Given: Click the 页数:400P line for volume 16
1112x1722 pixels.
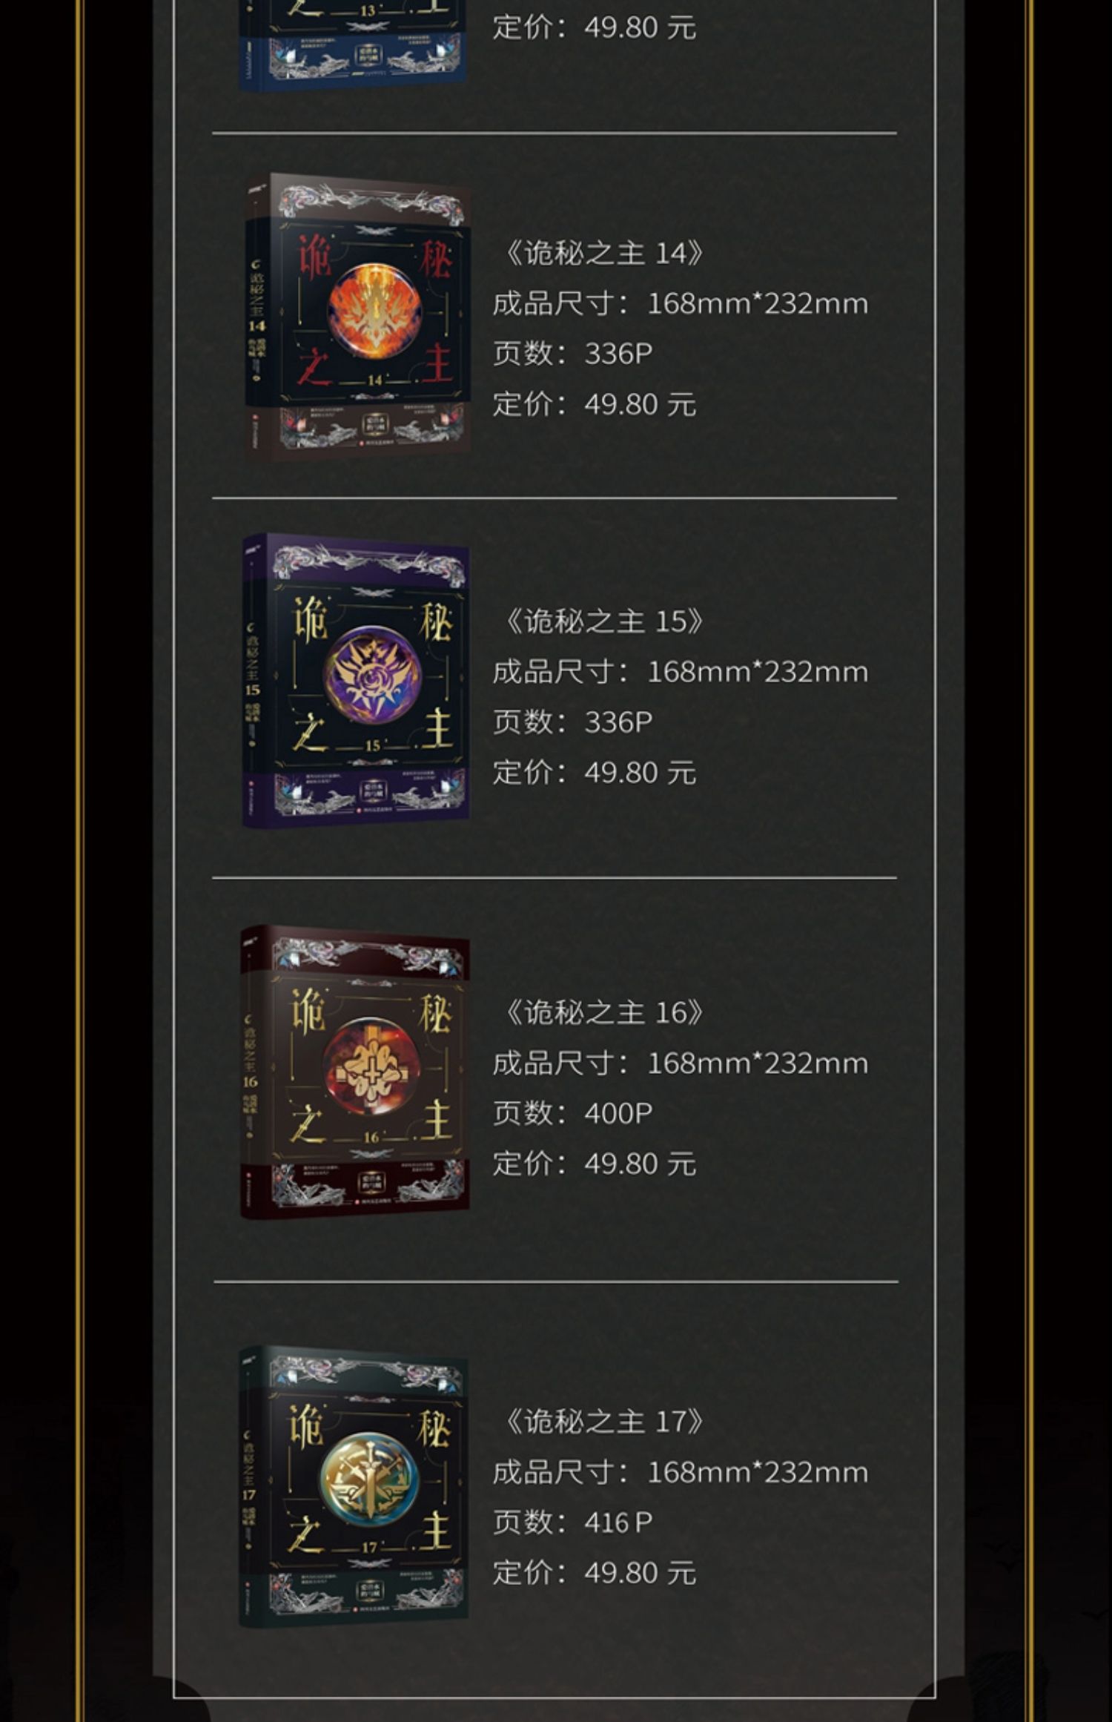Looking at the screenshot, I should [572, 1112].
